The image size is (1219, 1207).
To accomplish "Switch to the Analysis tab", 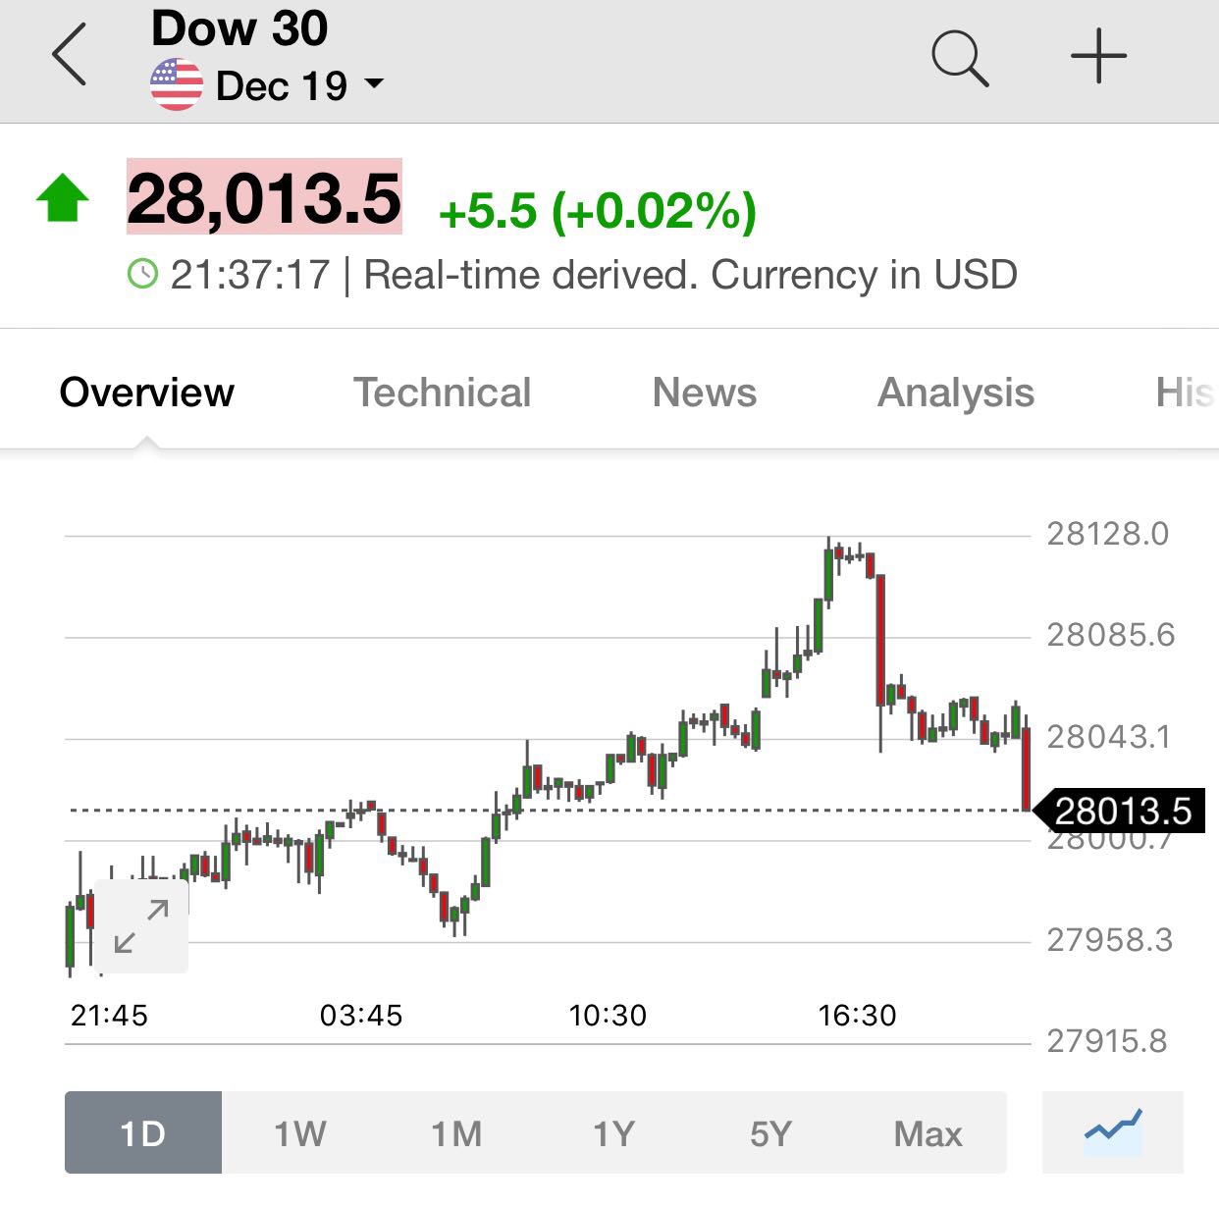I will (956, 393).
